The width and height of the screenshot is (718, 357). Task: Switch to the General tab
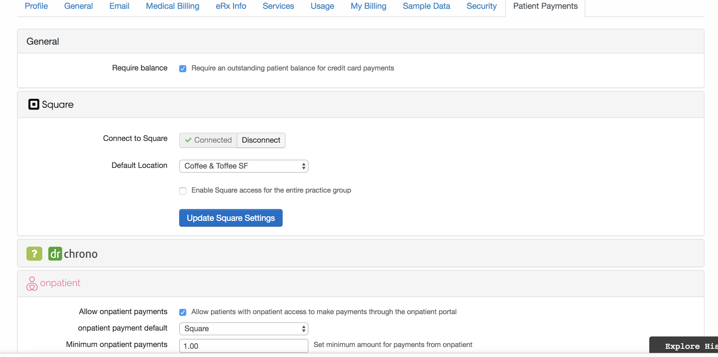click(78, 6)
